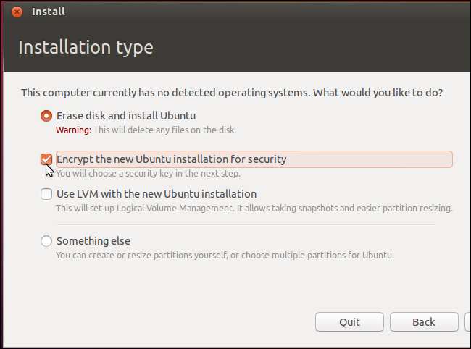Click the 'Encrypt the new Ubuntu installation' label text

tap(171, 159)
